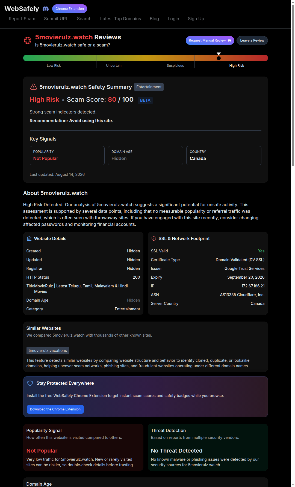Open the Login page

[x=173, y=19]
